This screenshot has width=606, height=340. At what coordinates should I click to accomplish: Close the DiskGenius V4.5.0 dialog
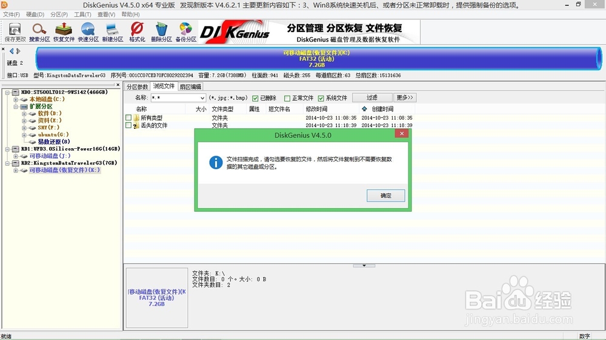[402, 134]
